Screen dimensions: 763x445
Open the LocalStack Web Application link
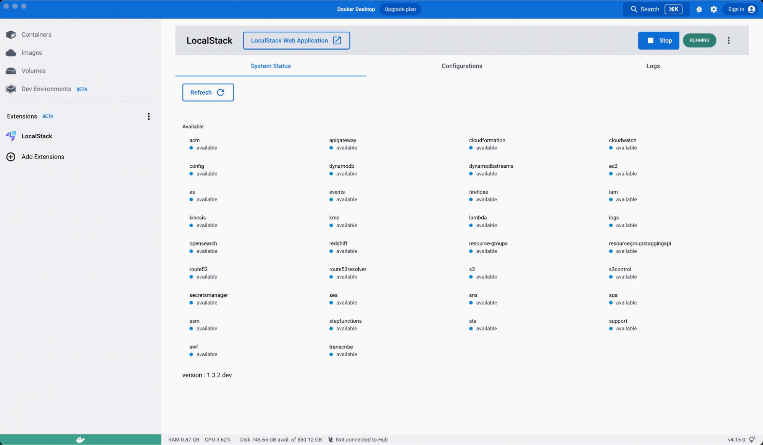[296, 40]
